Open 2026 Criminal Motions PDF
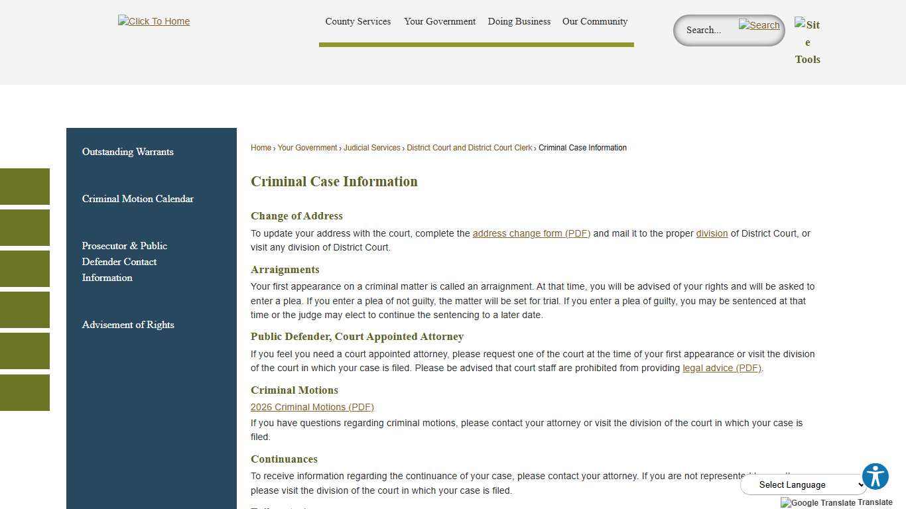The height and width of the screenshot is (509, 906). pos(312,407)
